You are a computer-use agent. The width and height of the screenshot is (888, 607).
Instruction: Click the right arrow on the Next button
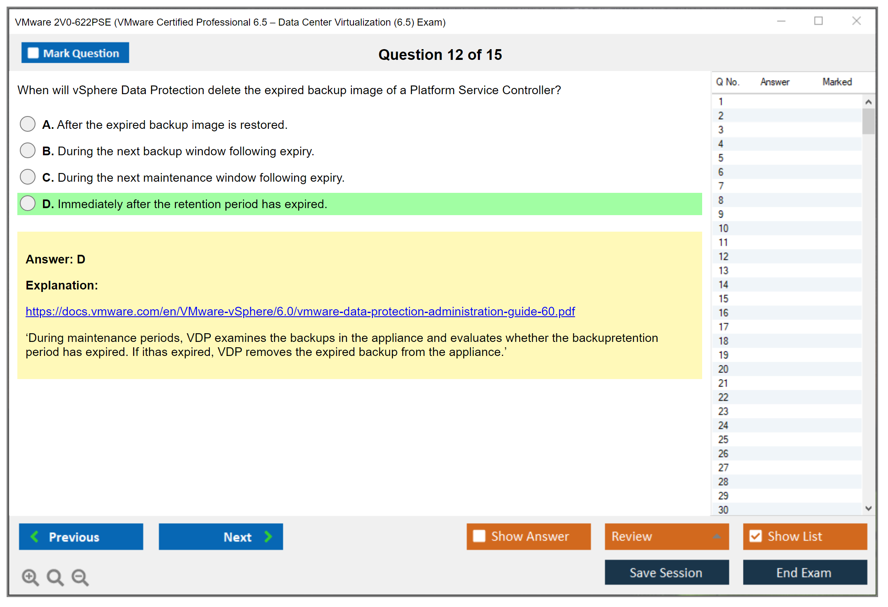pyautogui.click(x=268, y=536)
